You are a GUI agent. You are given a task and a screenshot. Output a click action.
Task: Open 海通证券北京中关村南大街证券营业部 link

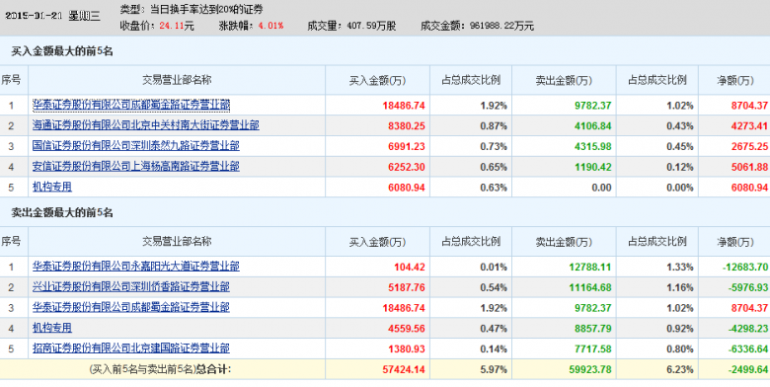[146, 125]
